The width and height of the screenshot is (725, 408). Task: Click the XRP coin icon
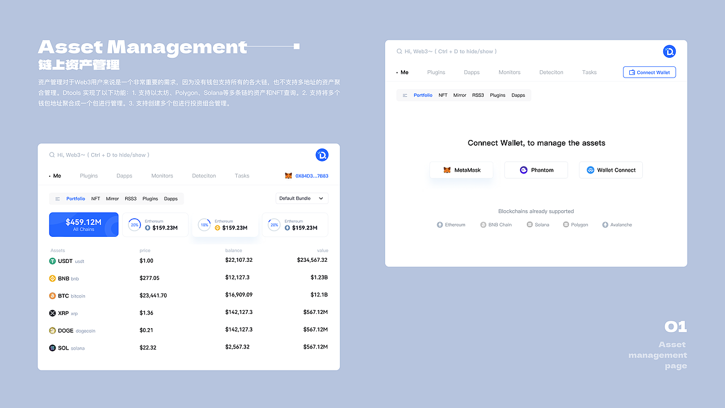53,313
